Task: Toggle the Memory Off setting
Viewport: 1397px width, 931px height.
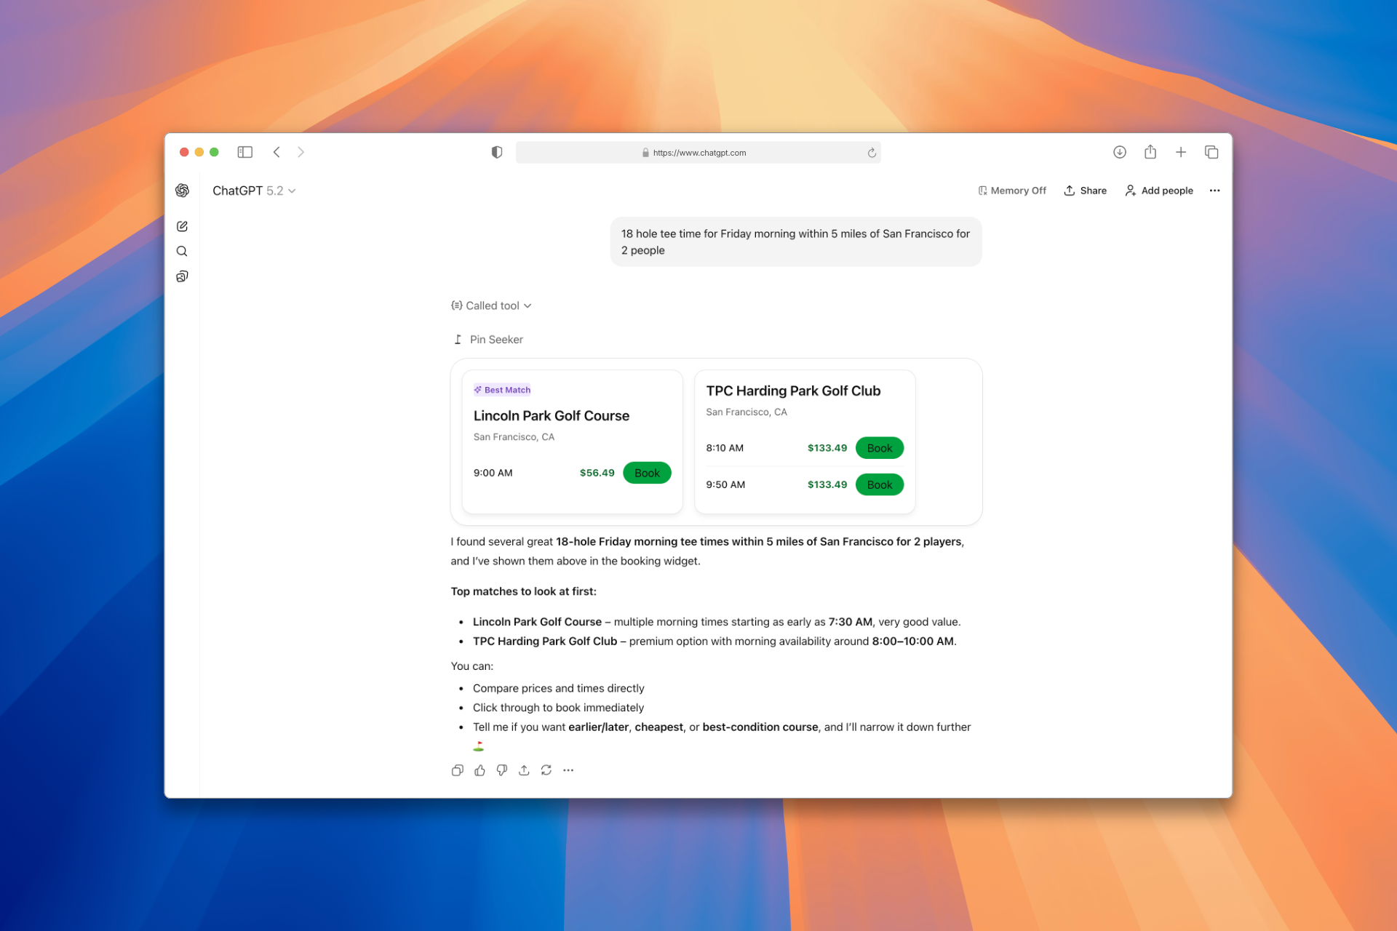Action: click(1012, 191)
